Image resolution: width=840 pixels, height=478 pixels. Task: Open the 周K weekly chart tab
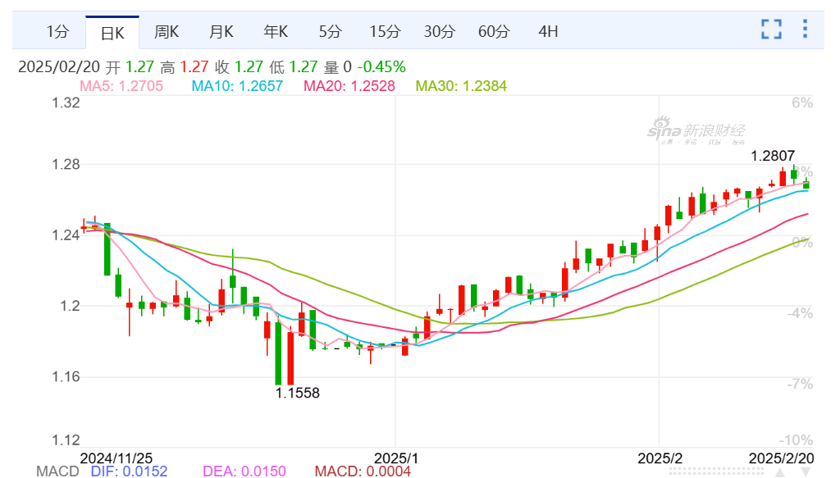[x=167, y=32]
